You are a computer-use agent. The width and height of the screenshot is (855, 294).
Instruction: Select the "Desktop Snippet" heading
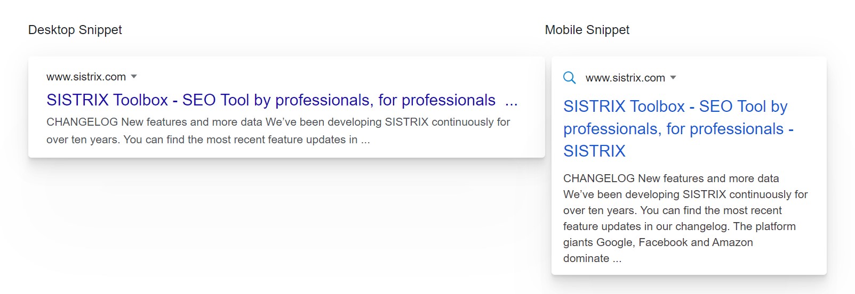pos(75,30)
